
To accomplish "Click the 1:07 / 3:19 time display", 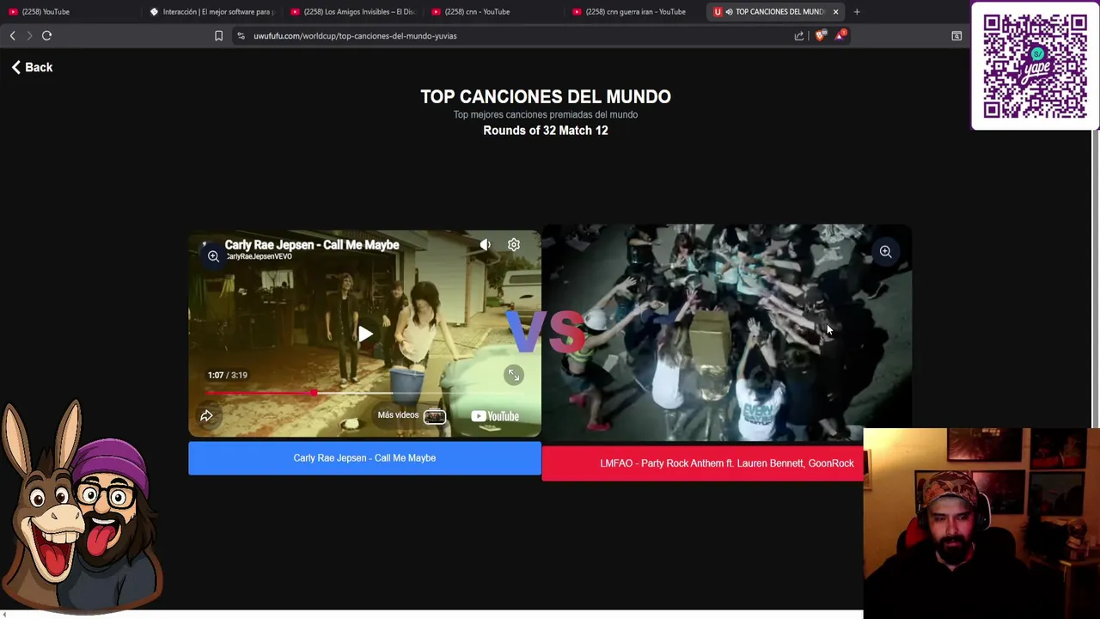I will tap(227, 375).
